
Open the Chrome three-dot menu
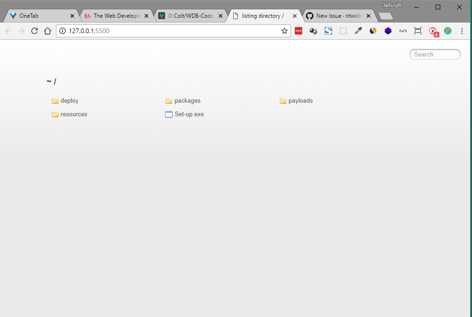pos(462,31)
